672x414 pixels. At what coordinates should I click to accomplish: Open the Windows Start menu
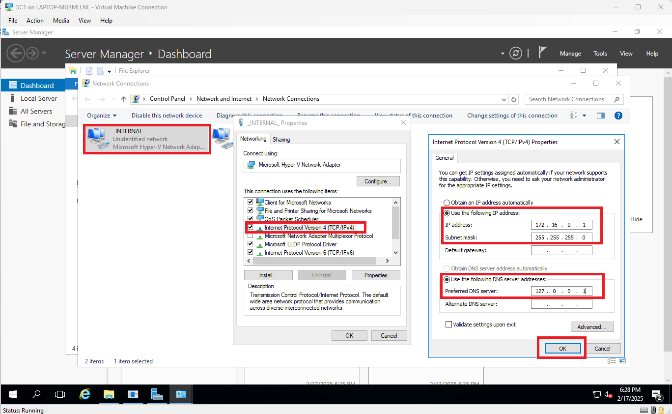pos(13,394)
